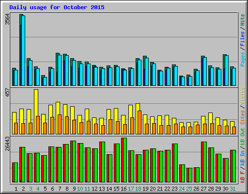The height and width of the screenshot is (194, 248).
Task: Click the yellow Visits bar for day 28
Action: pos(210,118)
